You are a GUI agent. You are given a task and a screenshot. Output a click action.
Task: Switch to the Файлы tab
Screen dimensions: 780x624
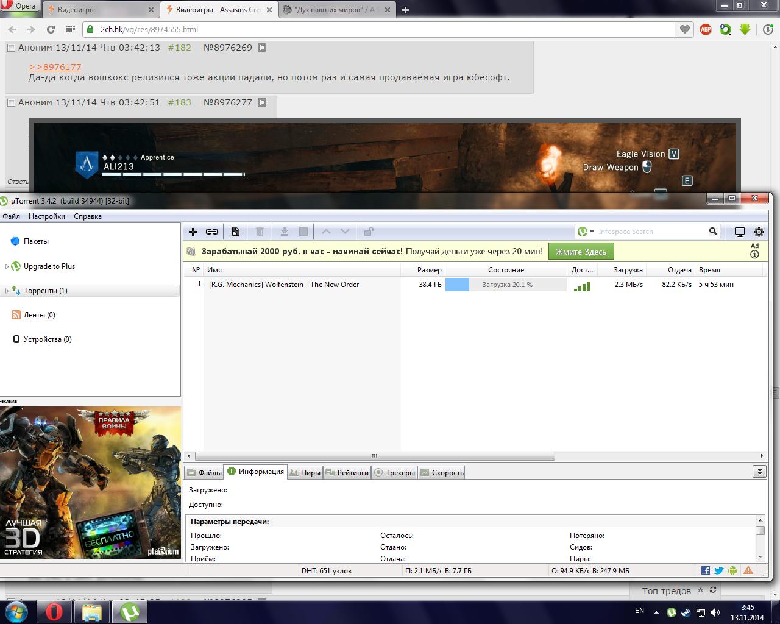point(204,473)
